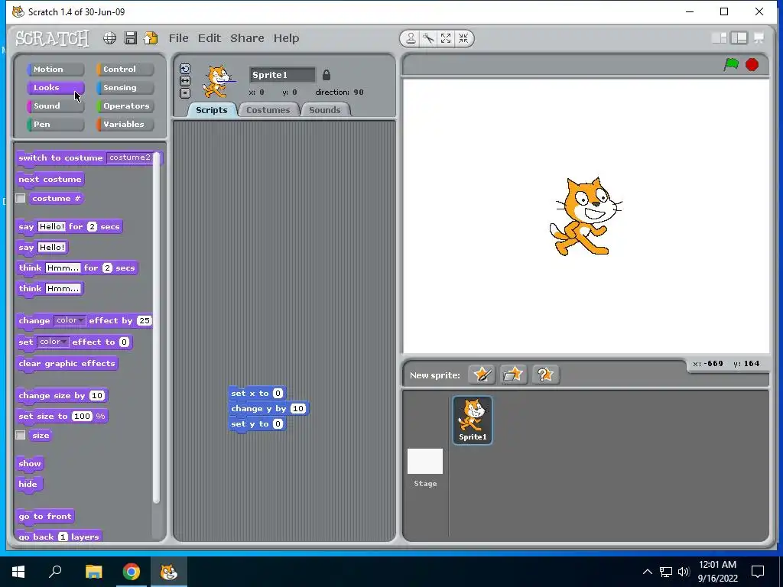Click the set x to 0 script block
This screenshot has width=783, height=587.
257,394
